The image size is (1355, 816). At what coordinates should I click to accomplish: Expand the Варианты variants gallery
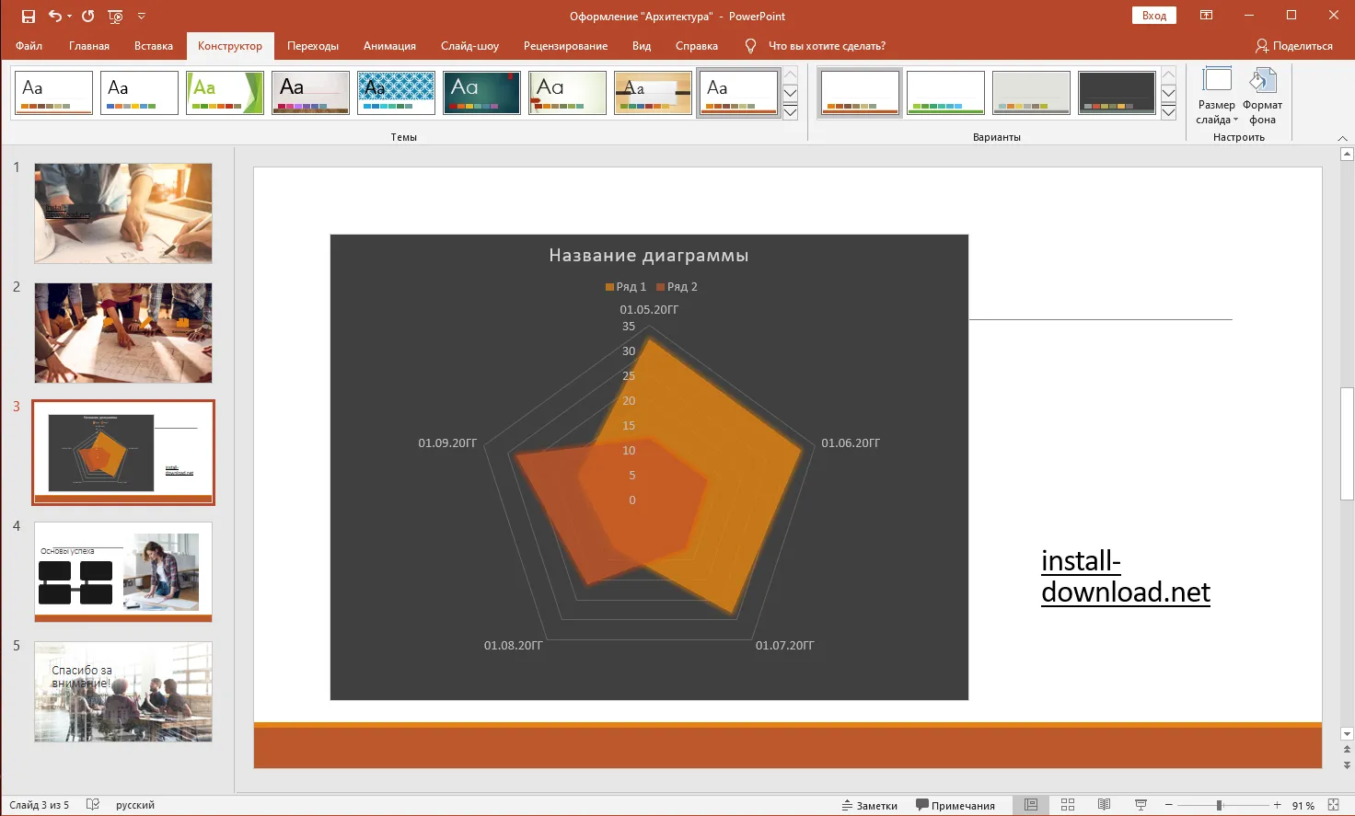(1168, 112)
